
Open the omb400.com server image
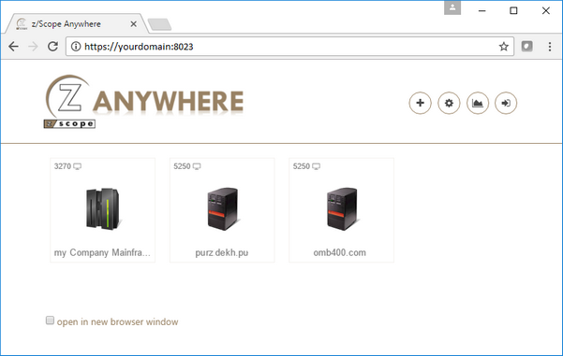point(342,208)
